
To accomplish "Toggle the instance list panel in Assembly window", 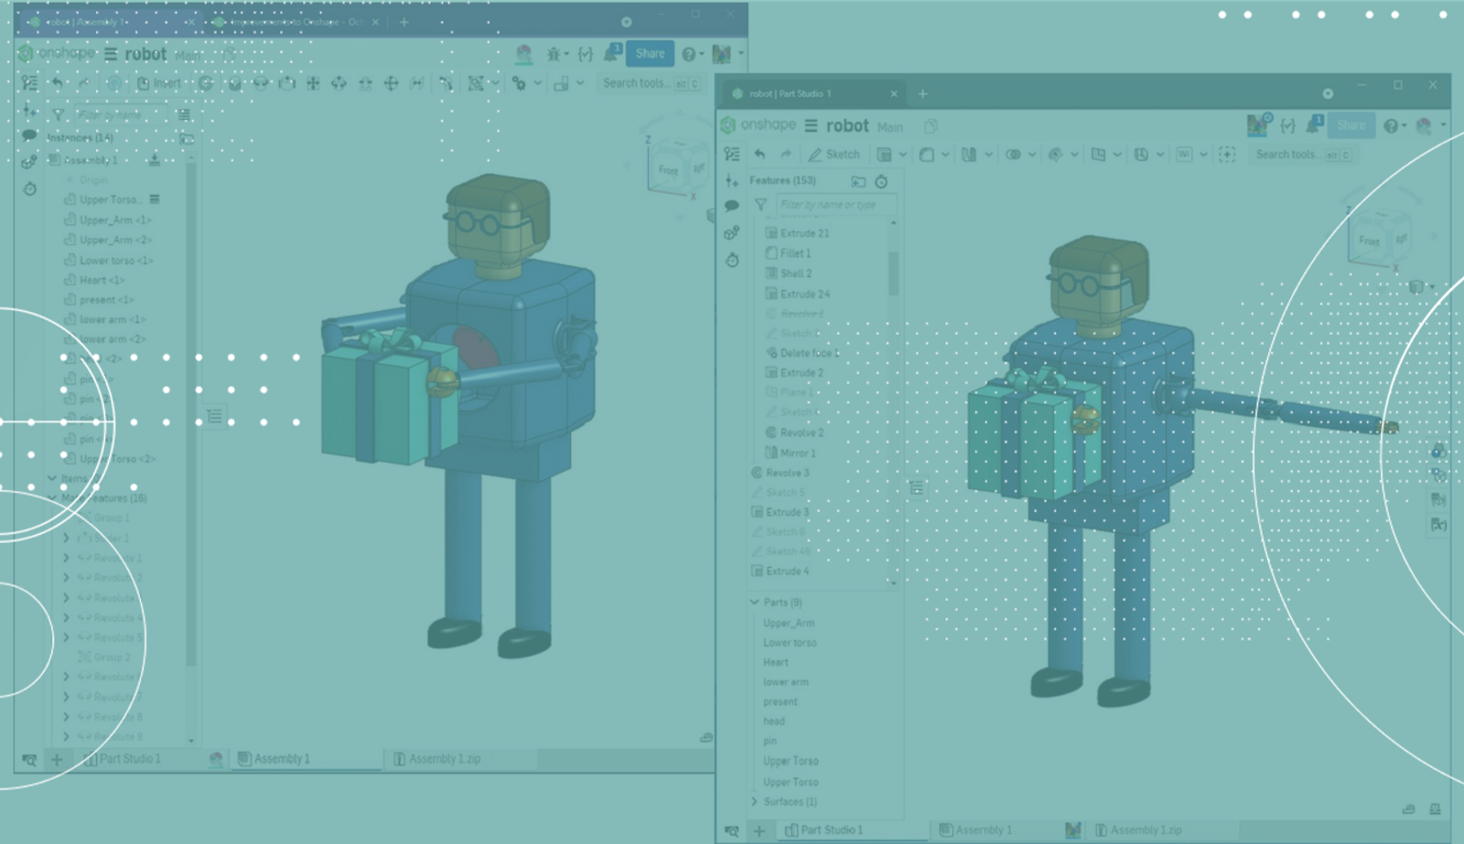I will [29, 83].
